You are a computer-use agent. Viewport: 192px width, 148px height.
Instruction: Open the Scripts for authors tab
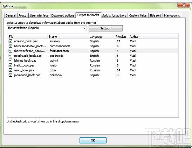click(114, 15)
